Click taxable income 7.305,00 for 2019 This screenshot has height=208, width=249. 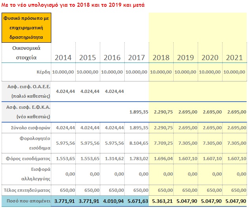click(x=188, y=143)
